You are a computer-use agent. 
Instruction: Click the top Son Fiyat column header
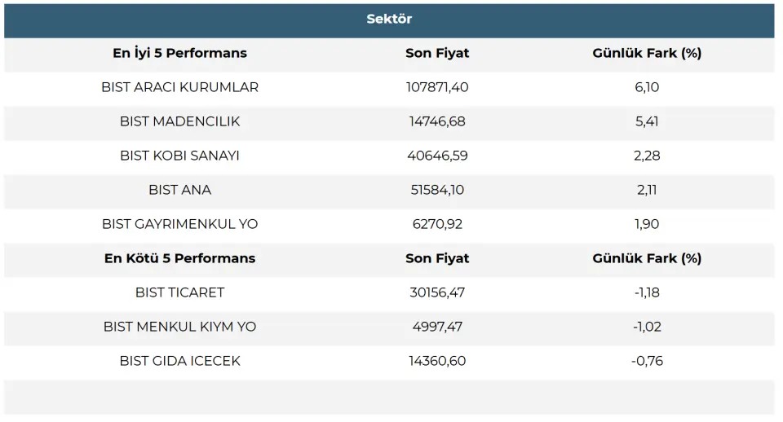coord(437,54)
